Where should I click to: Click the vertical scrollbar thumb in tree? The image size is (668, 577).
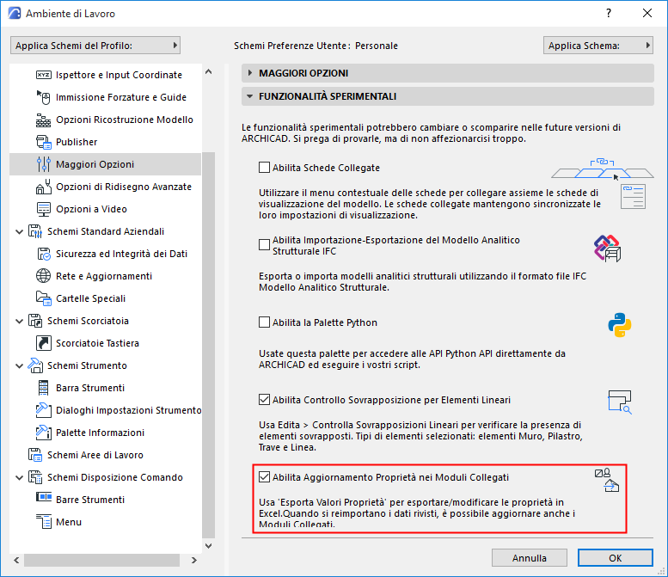click(208, 344)
